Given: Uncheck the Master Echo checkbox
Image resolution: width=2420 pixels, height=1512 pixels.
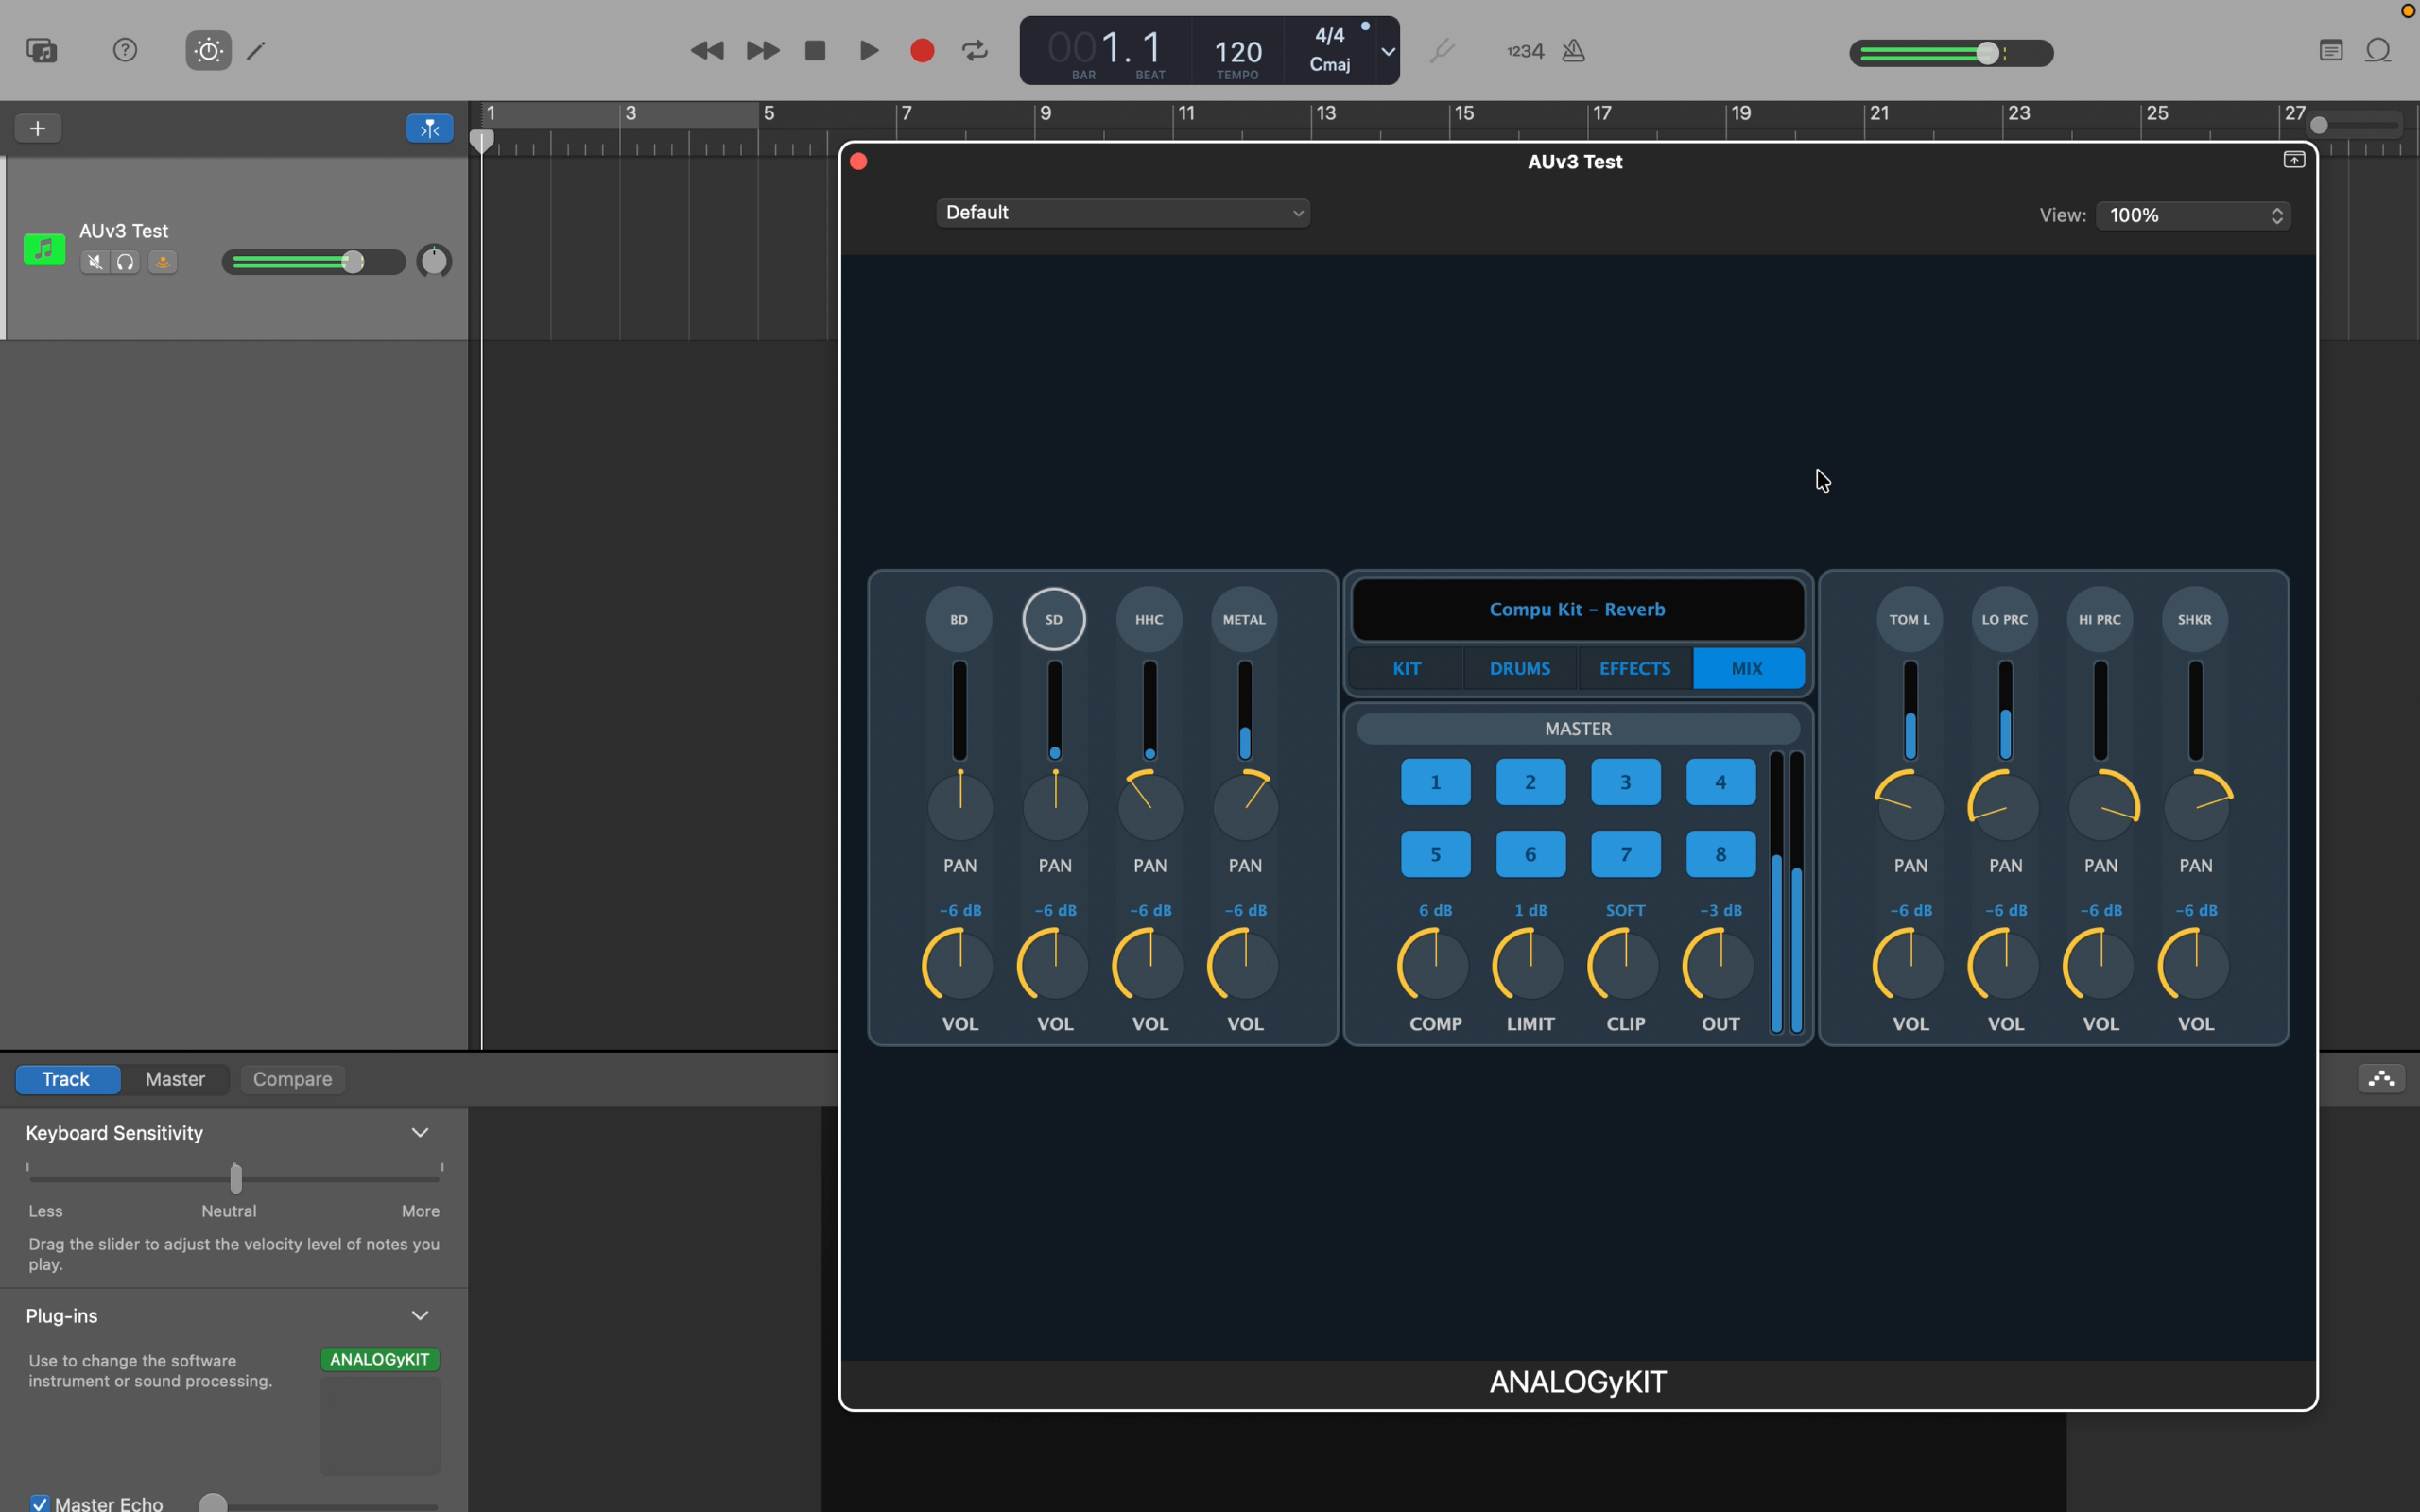Looking at the screenshot, I should (40, 1503).
